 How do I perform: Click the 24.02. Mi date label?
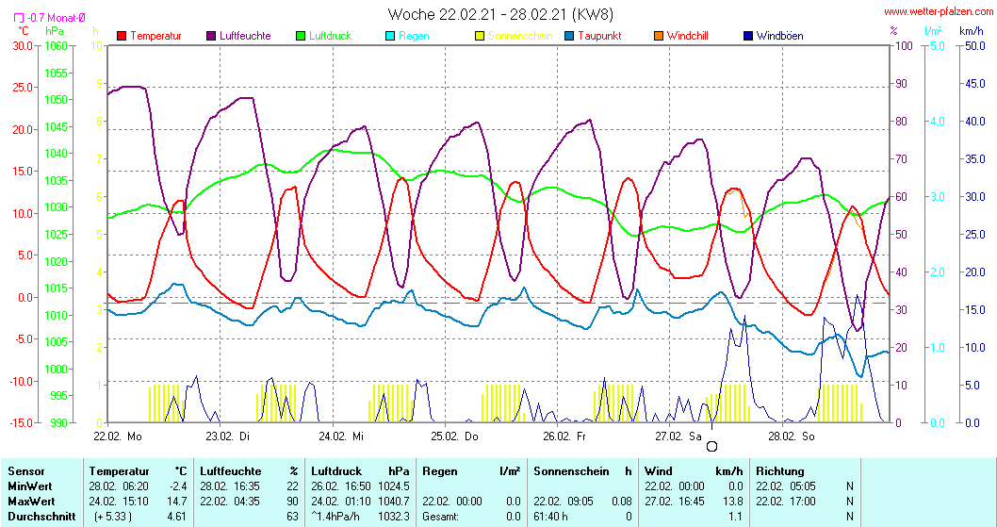[x=341, y=436]
